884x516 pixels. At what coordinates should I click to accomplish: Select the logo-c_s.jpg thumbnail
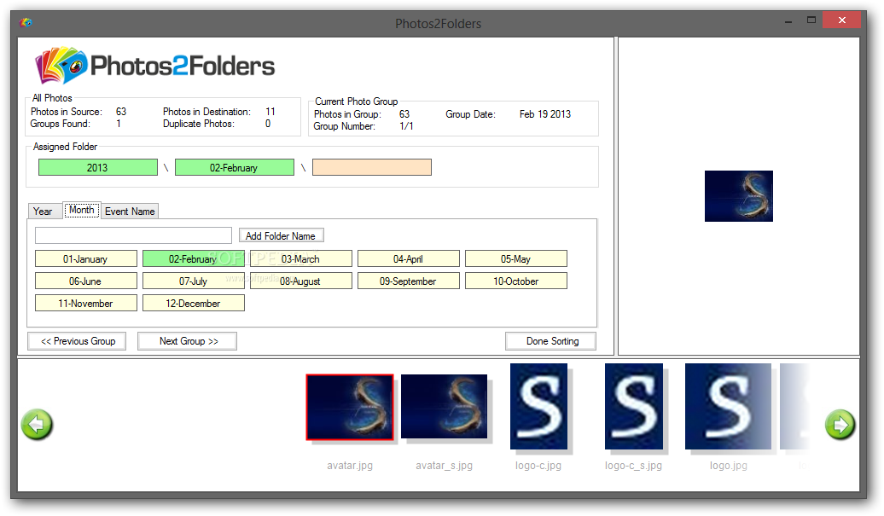(634, 406)
